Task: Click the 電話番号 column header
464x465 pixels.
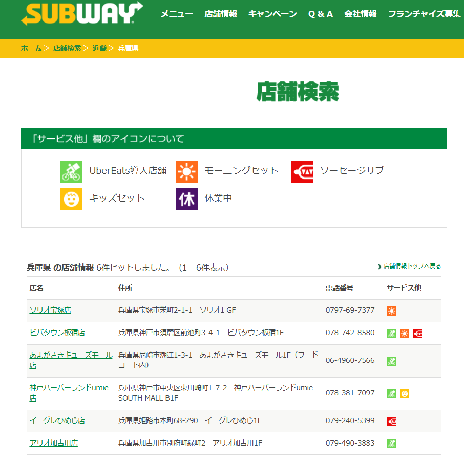Action: (340, 288)
